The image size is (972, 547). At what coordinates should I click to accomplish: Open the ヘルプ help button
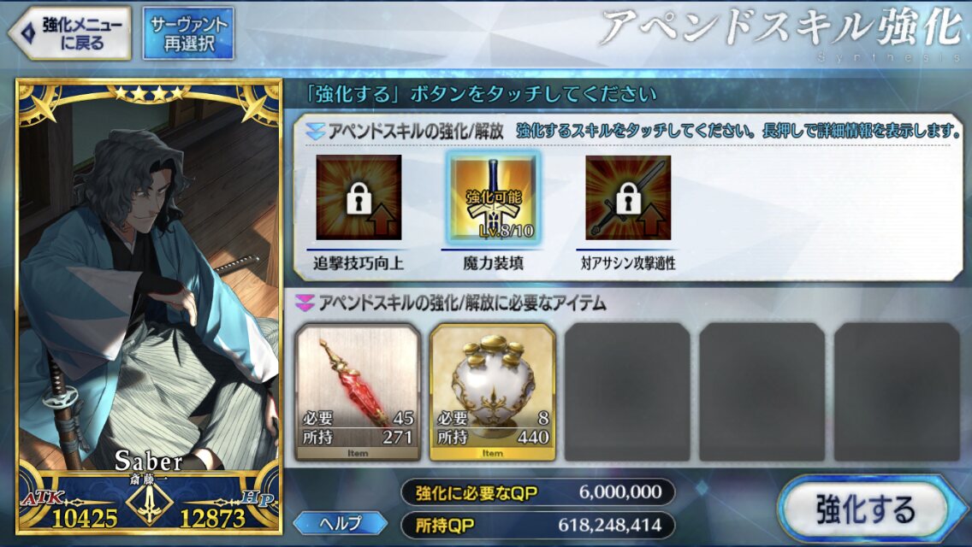pyautogui.click(x=341, y=523)
